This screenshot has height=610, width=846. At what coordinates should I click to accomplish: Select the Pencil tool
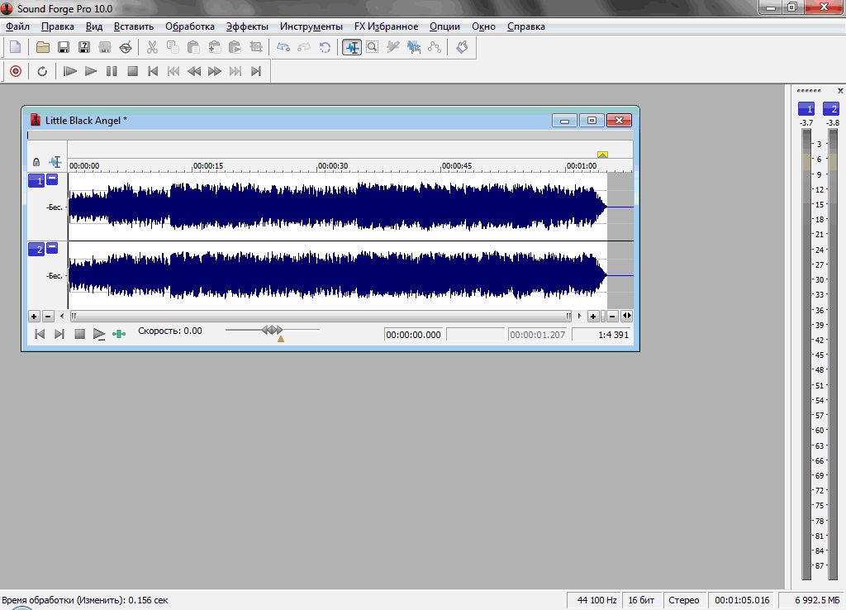393,47
